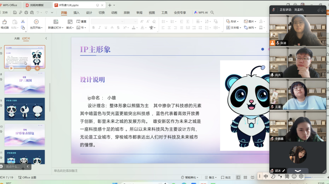
Task: Click the Cut scissors icon
Action: click(x=23, y=21)
